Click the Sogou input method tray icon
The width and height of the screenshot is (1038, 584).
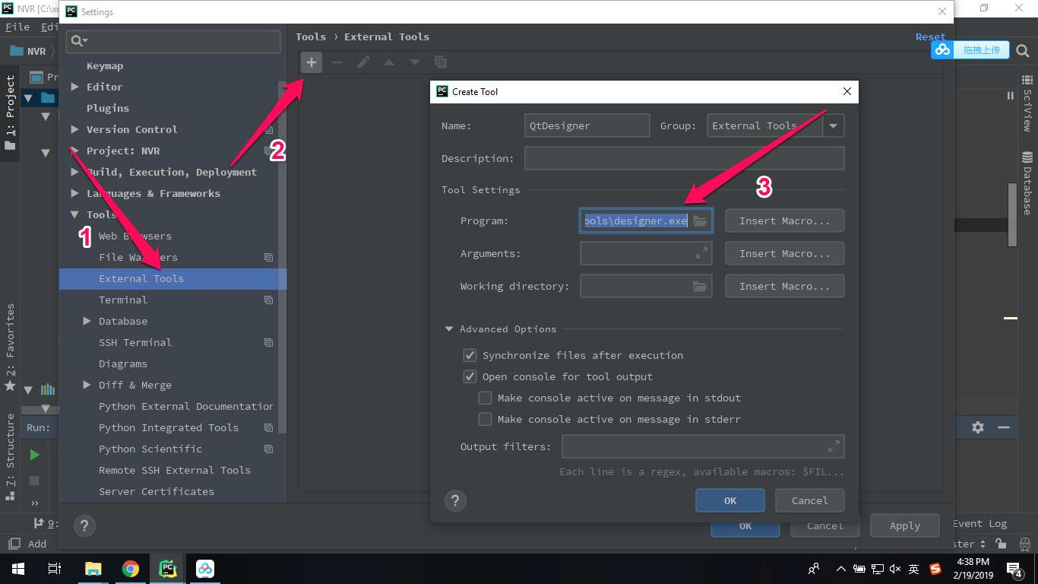(x=935, y=568)
